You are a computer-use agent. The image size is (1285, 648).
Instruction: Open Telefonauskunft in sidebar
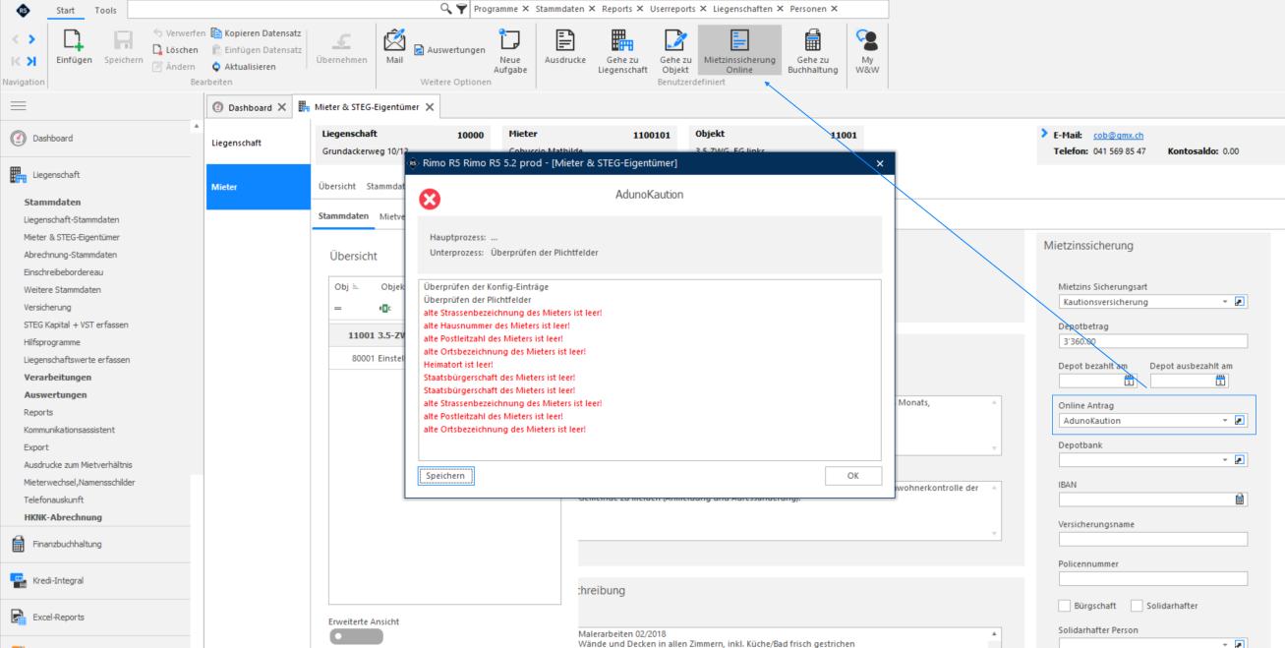(54, 500)
